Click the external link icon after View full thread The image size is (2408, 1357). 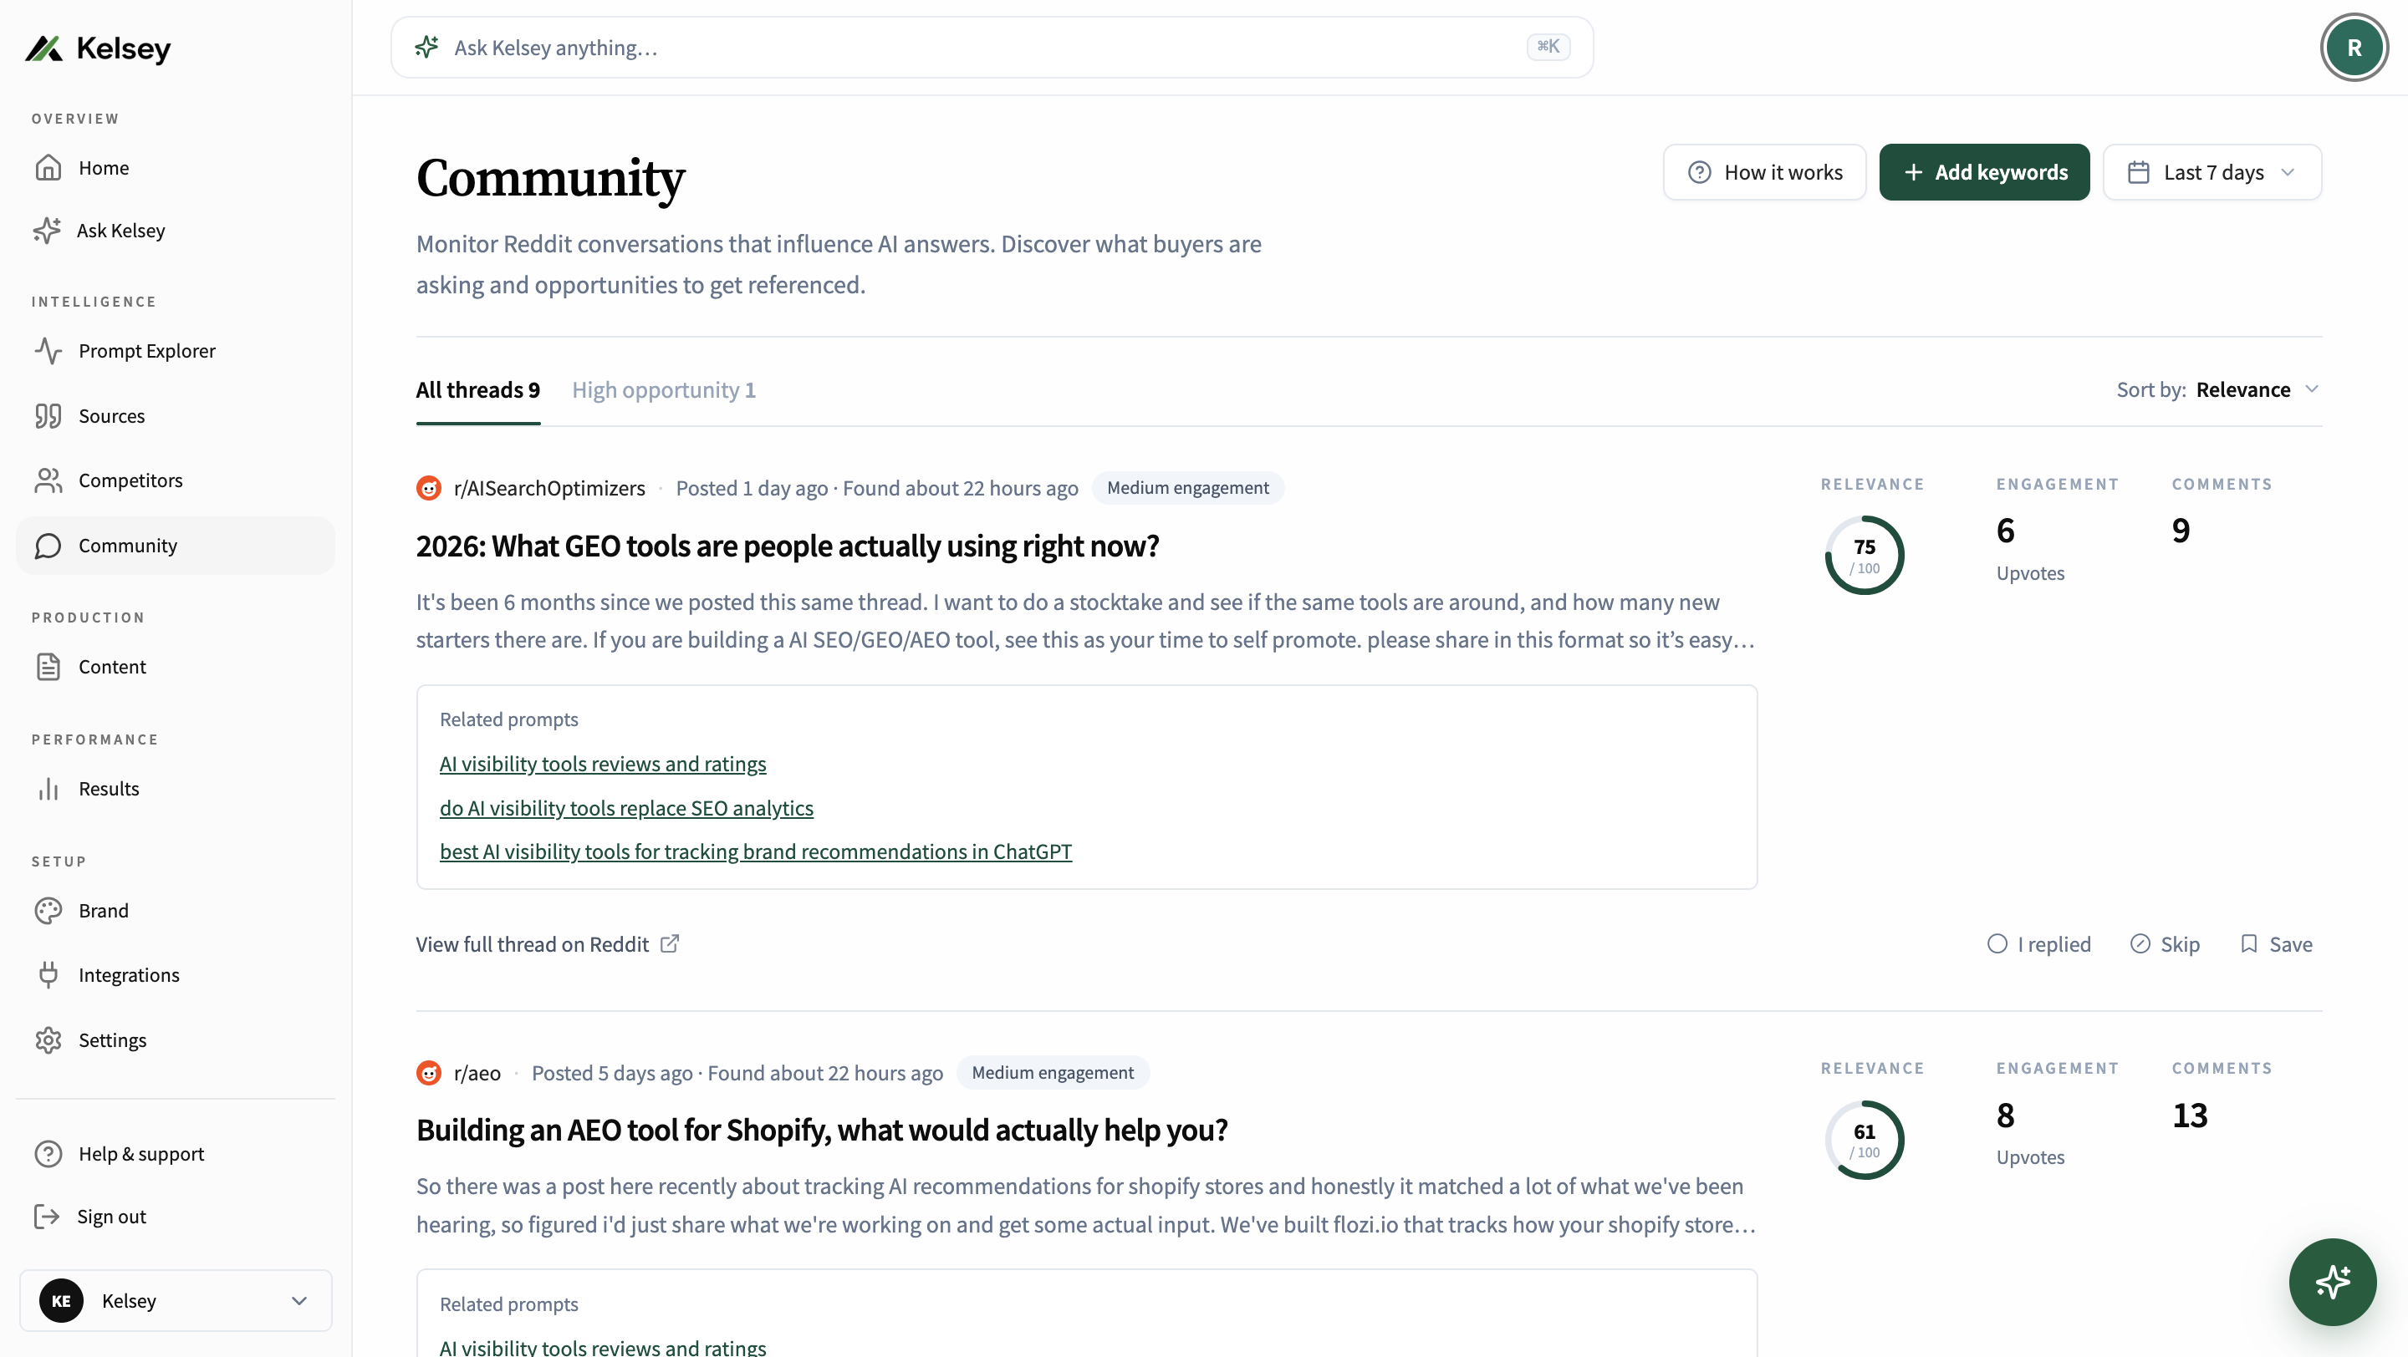pos(669,944)
